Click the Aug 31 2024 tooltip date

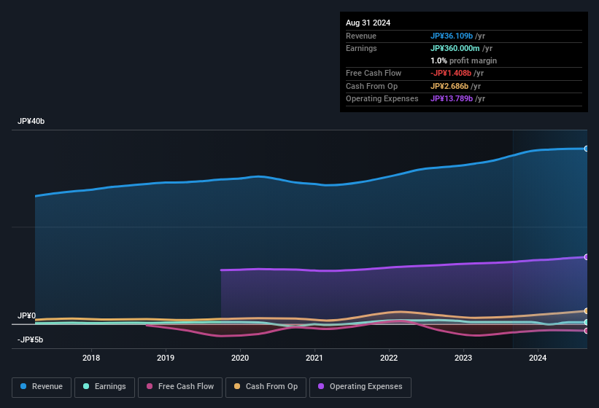[368, 23]
